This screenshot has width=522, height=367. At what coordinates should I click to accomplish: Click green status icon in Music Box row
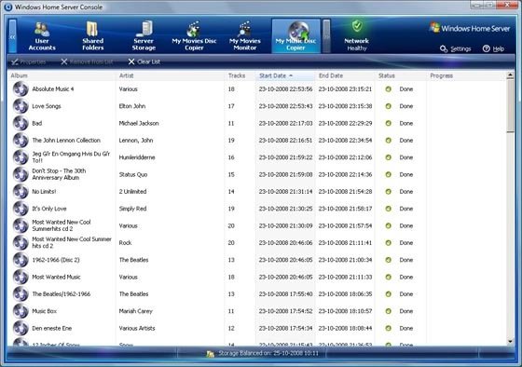click(388, 311)
